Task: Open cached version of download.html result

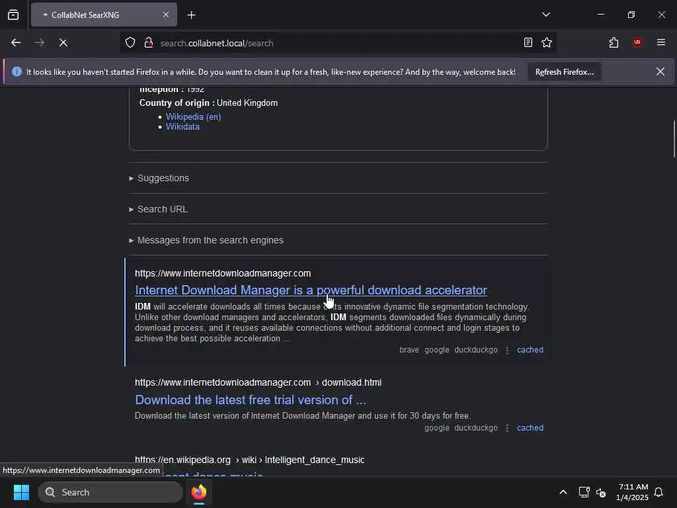Action: click(530, 428)
